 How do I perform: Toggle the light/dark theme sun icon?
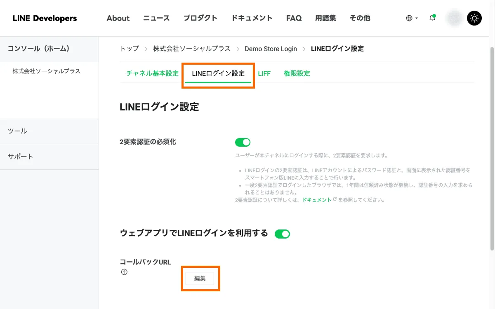click(474, 18)
